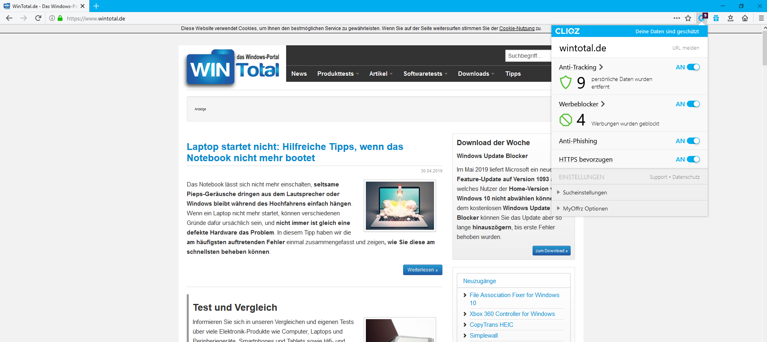Image resolution: width=767 pixels, height=342 pixels.
Task: Toggle the HTTPS bevorzugen switch
Action: [693, 159]
